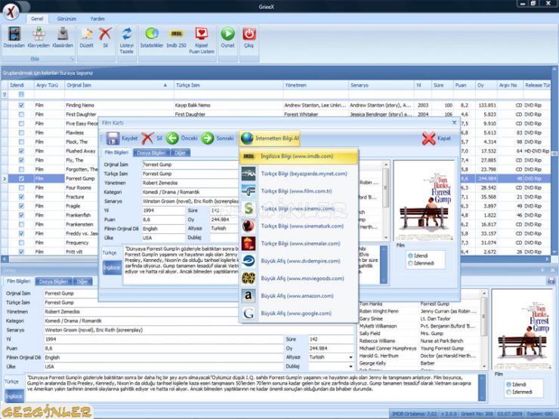Click the movie list horizontal scrollbar
This screenshot has width=559, height=419.
pyautogui.click(x=276, y=259)
